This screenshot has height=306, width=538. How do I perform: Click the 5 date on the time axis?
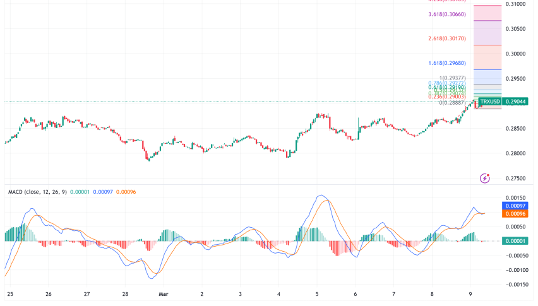click(x=317, y=294)
